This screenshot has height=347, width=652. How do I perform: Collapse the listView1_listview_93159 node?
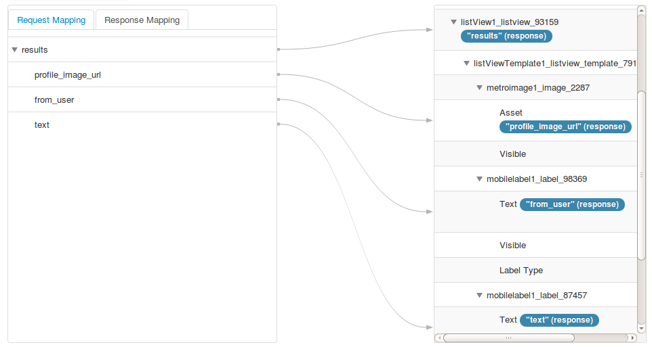pyautogui.click(x=453, y=22)
